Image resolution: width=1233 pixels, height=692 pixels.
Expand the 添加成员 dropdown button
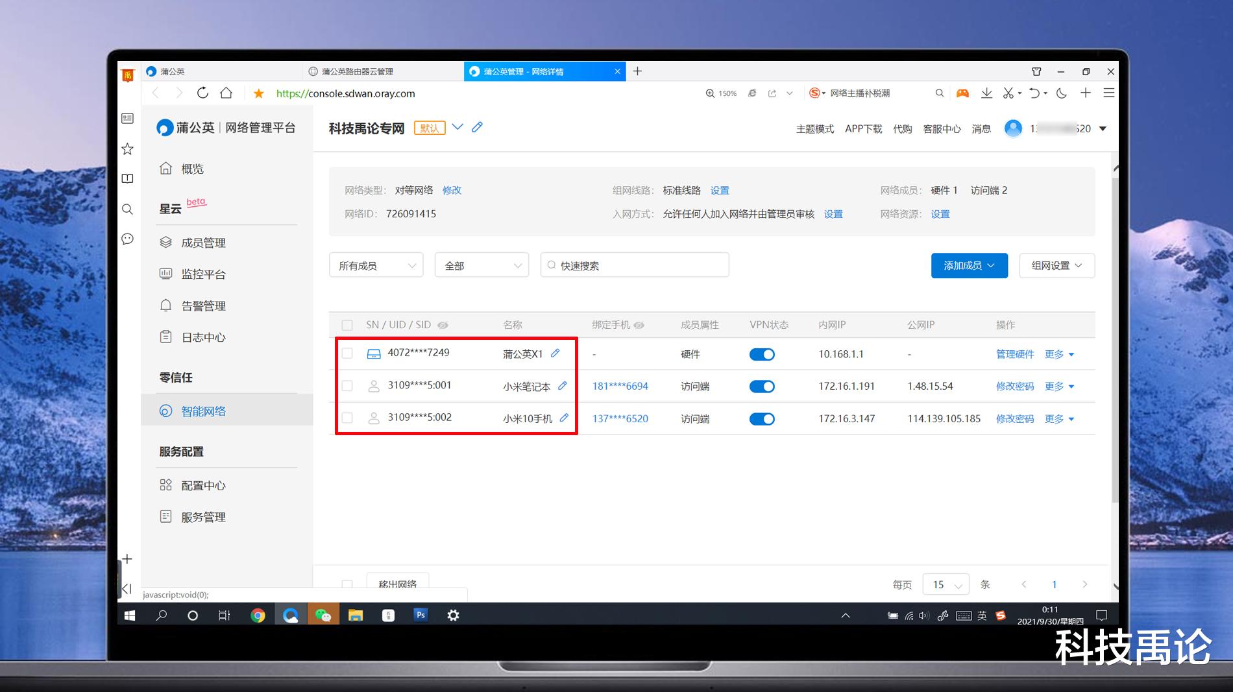tap(970, 265)
